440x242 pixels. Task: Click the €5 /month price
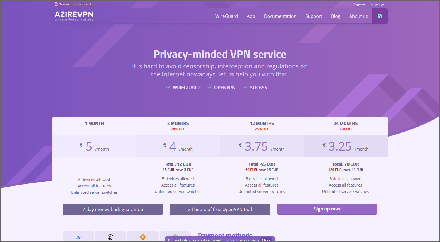[x=94, y=146]
